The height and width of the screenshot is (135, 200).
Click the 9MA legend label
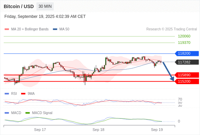(31, 93)
